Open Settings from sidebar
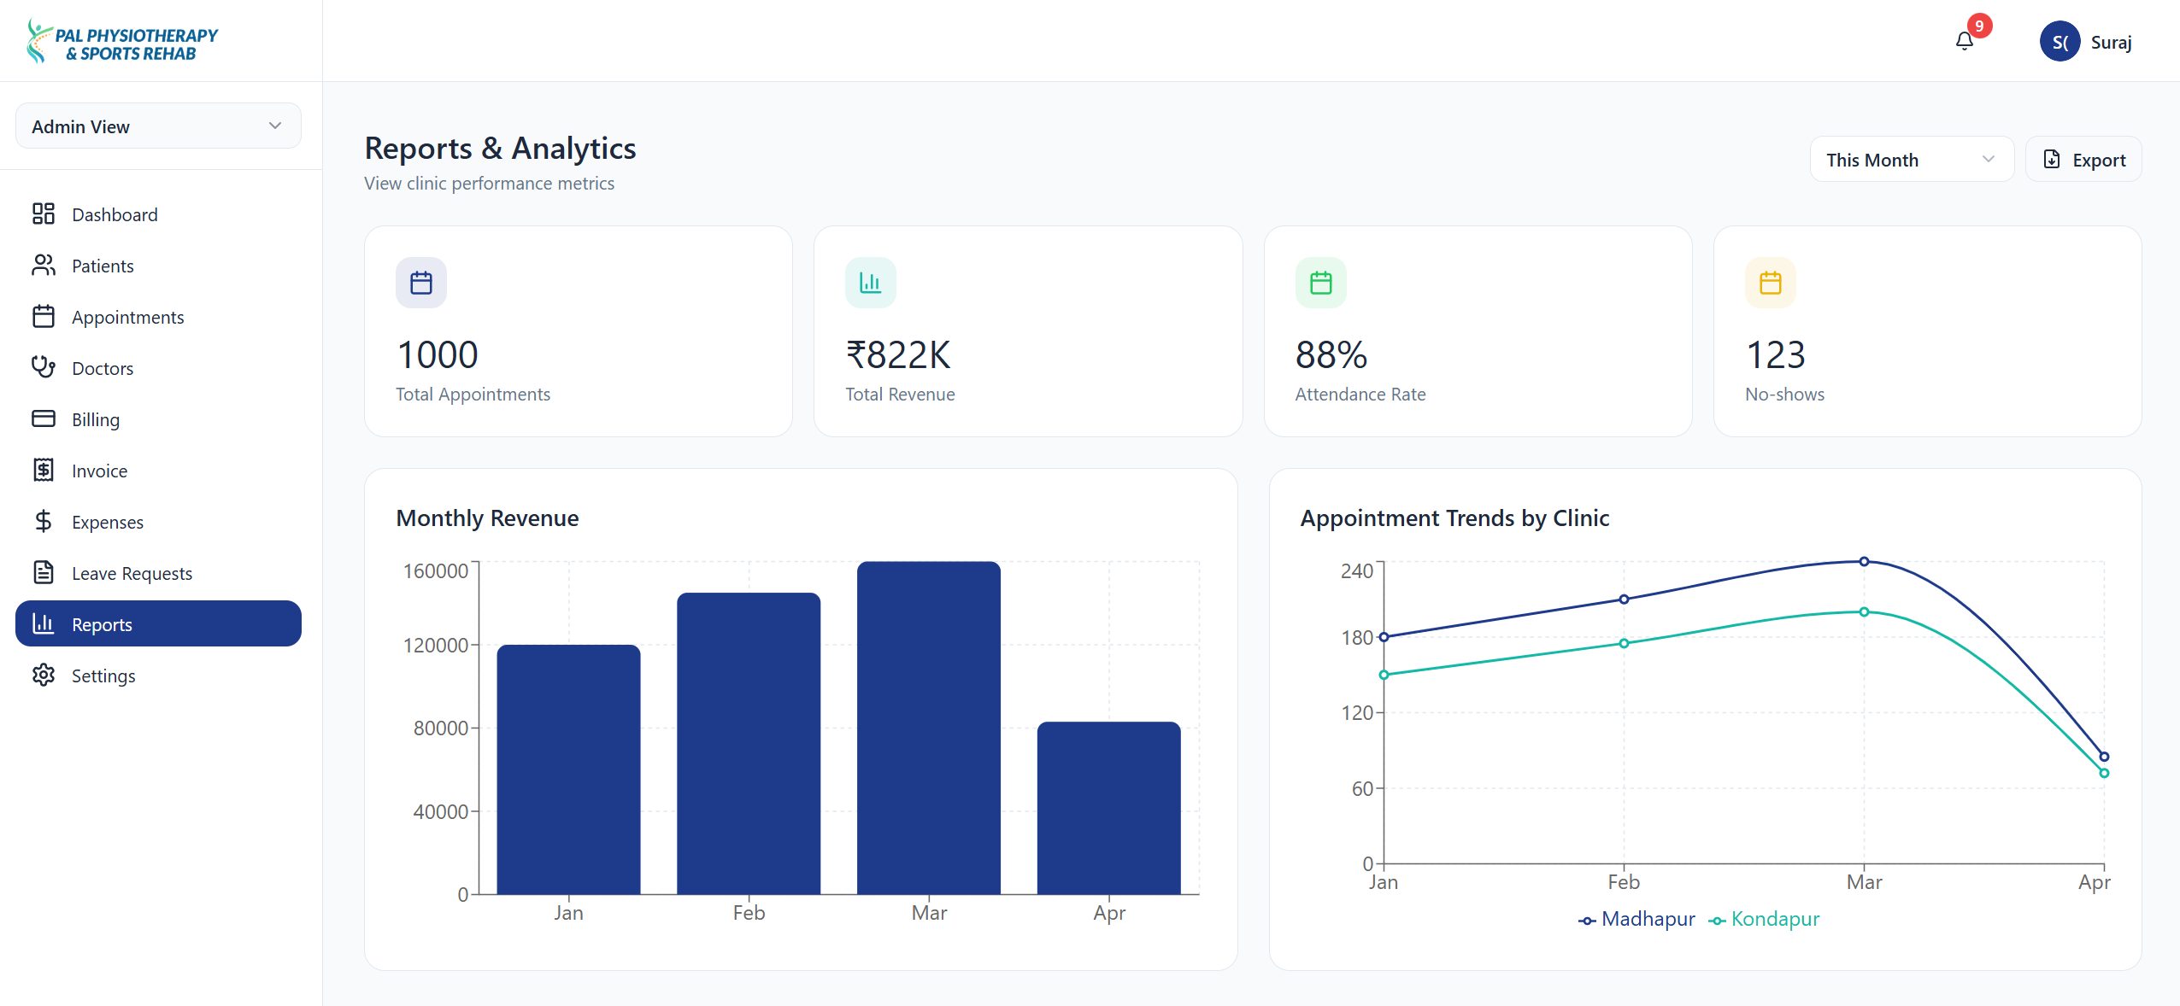Image resolution: width=2180 pixels, height=1006 pixels. (158, 675)
